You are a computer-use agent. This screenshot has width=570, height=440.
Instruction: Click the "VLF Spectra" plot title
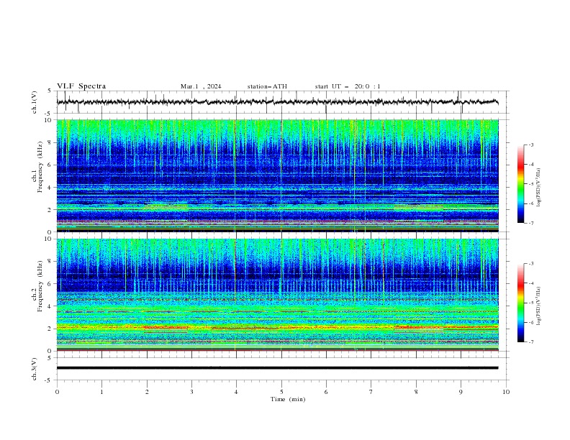pyautogui.click(x=81, y=86)
